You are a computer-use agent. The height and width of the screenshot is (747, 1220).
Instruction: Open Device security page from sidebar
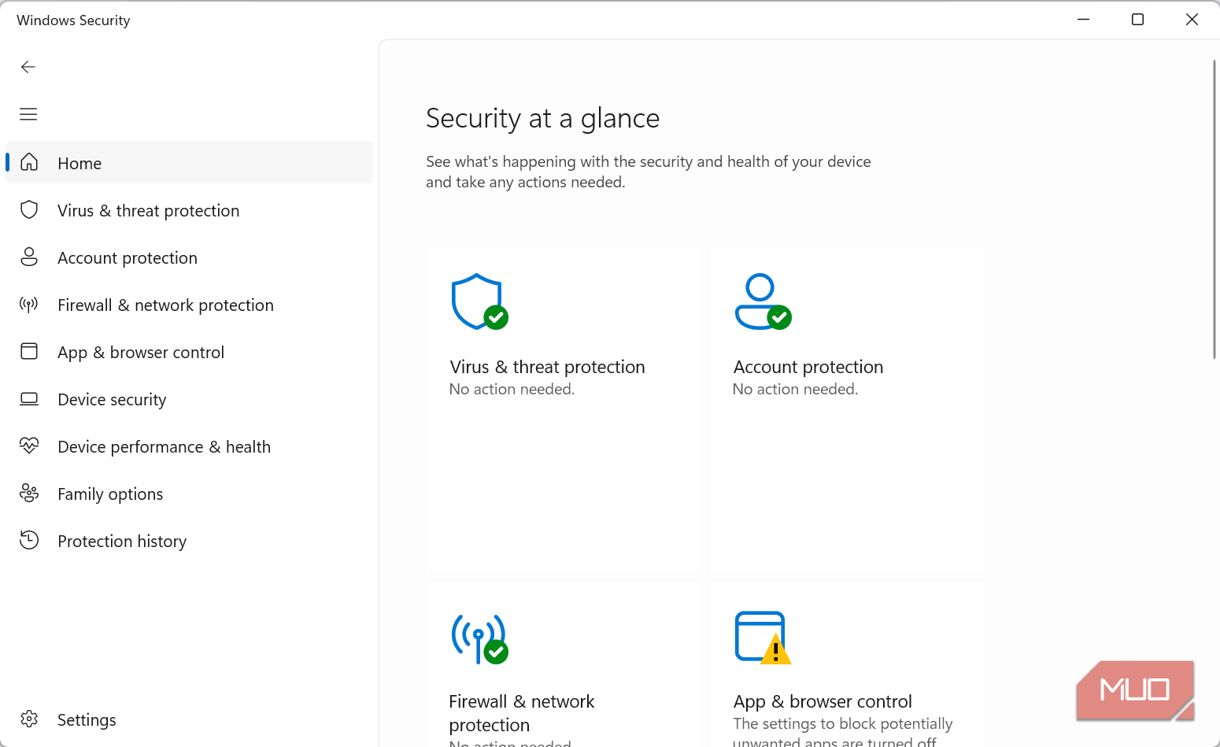189,399
